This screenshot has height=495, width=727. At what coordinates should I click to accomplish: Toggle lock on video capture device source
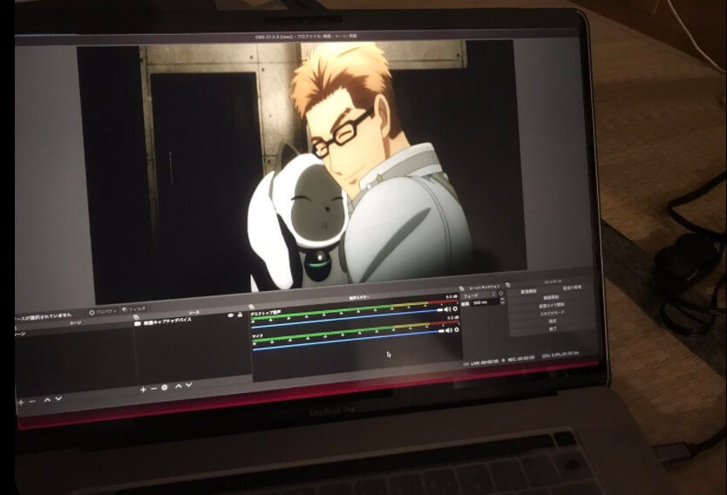241,315
